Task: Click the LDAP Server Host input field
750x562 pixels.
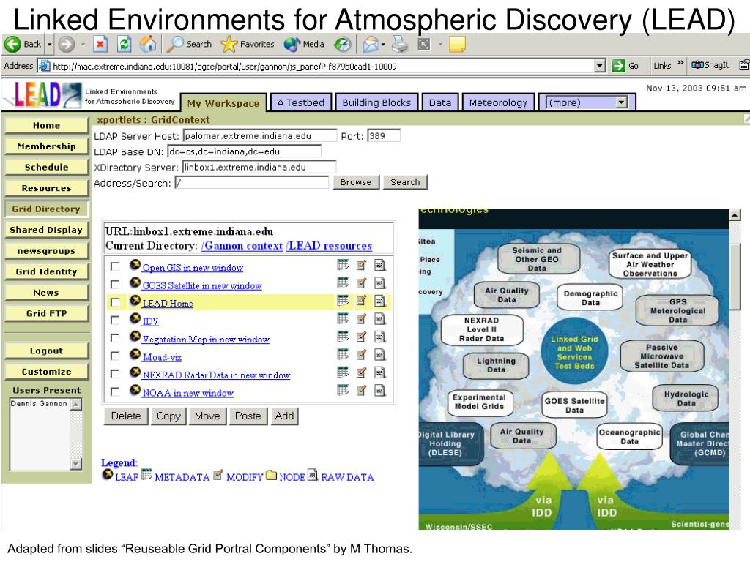Action: click(260, 135)
